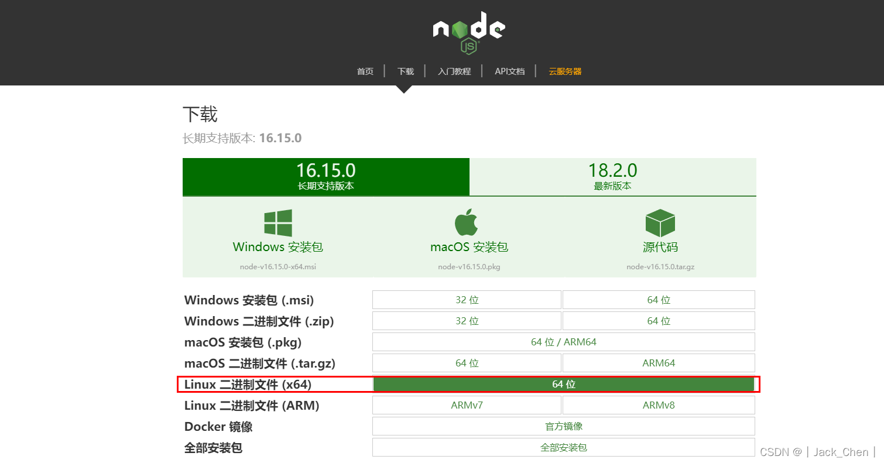This screenshot has height=463, width=884.
Task: Download Linux ARMv7 binary
Action: coord(467,405)
